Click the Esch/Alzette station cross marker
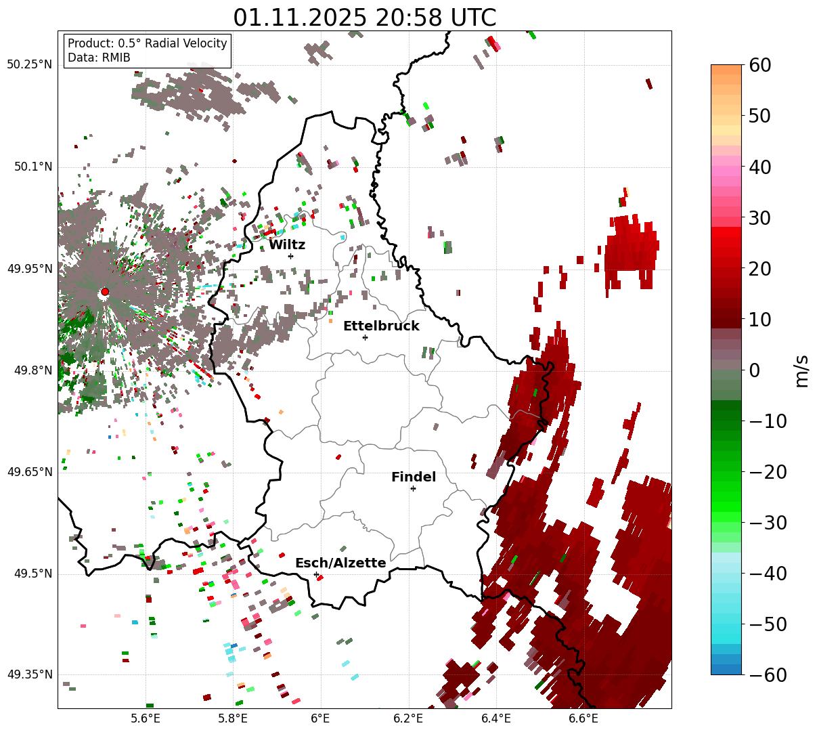 (316, 574)
